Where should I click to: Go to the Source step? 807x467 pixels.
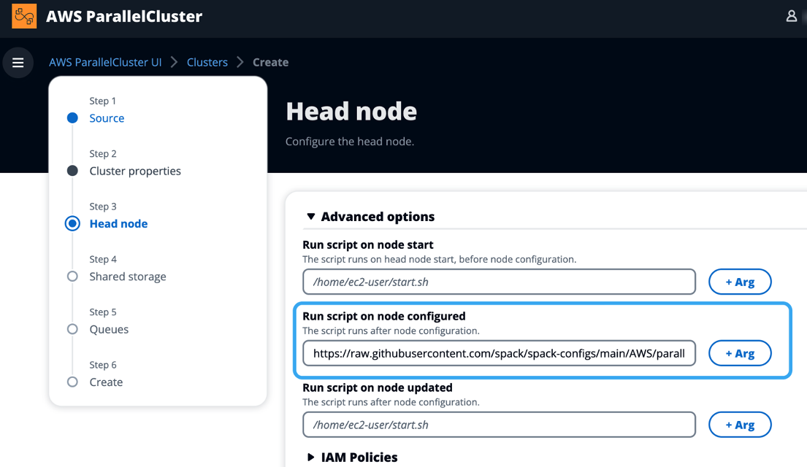[x=107, y=117]
